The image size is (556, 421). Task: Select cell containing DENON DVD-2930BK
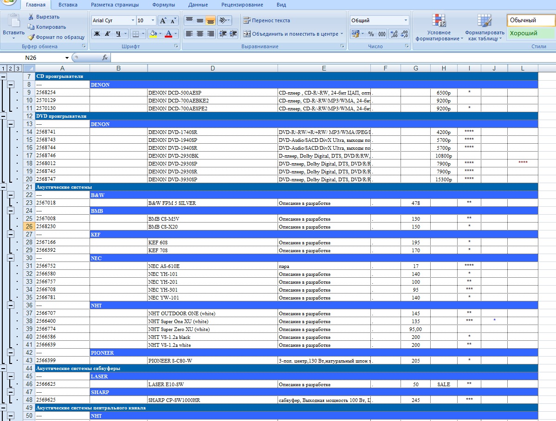[213, 156]
